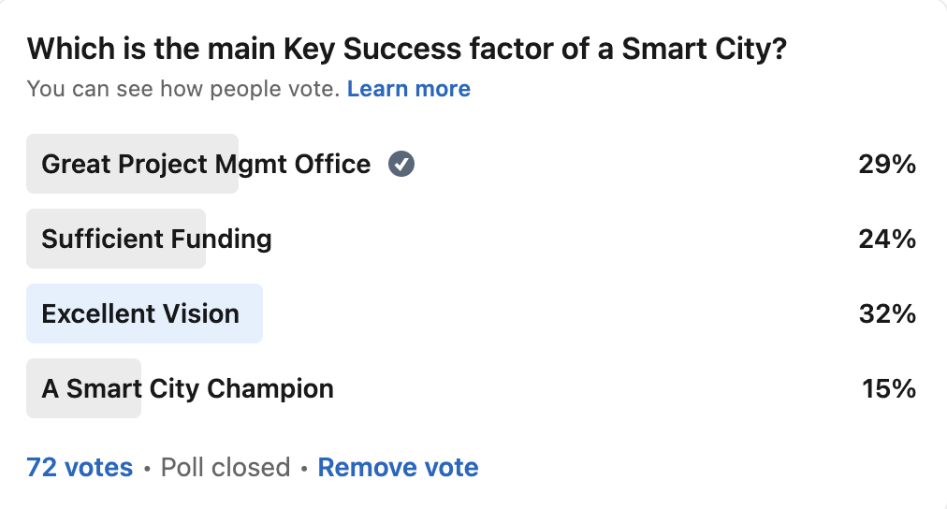Select the Sufficient Funding option label
The width and height of the screenshot is (947, 509).
[x=156, y=239]
